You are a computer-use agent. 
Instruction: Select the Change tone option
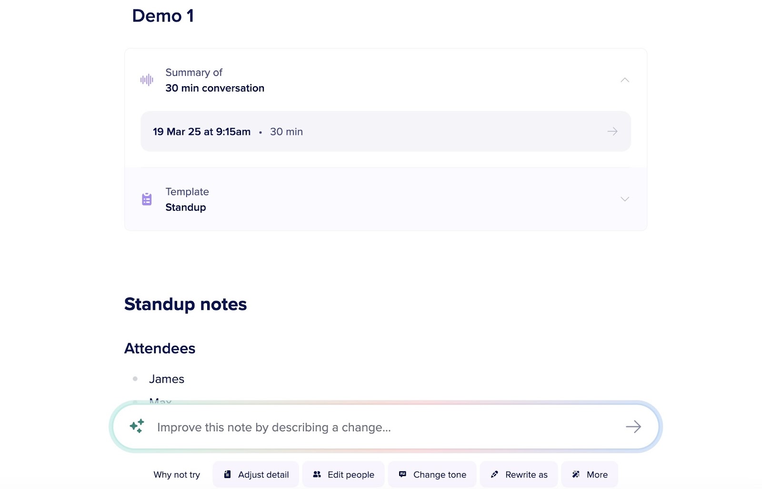pos(432,474)
